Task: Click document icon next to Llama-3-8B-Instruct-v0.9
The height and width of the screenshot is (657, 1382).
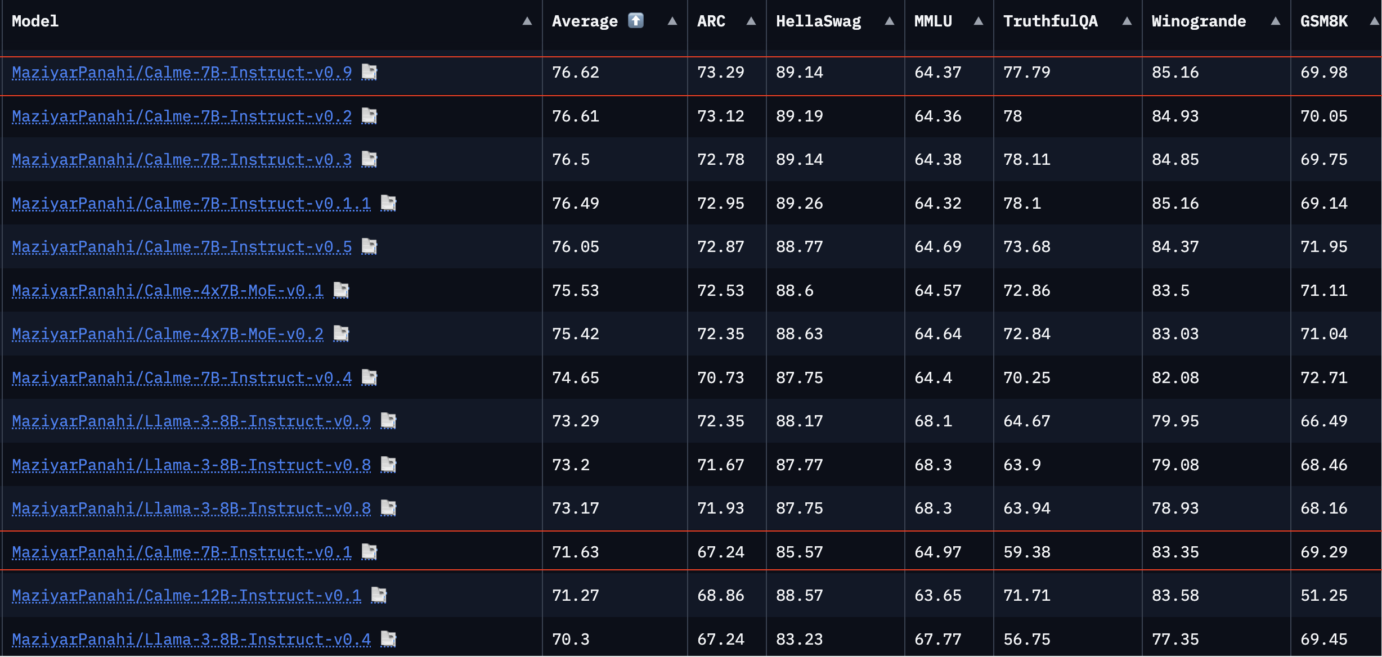Action: tap(388, 421)
